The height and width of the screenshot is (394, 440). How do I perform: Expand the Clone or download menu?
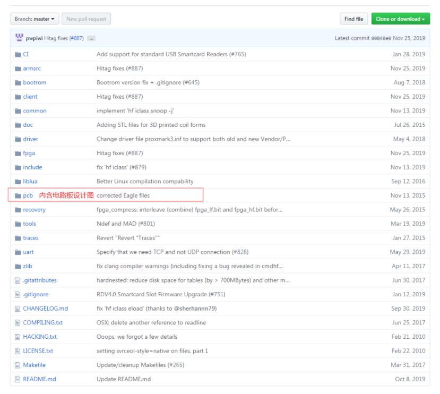[x=400, y=19]
